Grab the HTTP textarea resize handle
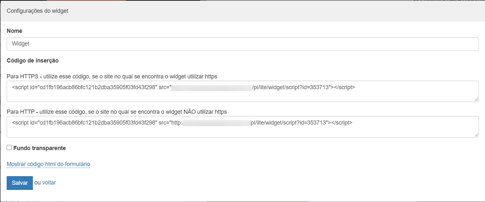The width and height of the screenshot is (485, 202). (477, 135)
